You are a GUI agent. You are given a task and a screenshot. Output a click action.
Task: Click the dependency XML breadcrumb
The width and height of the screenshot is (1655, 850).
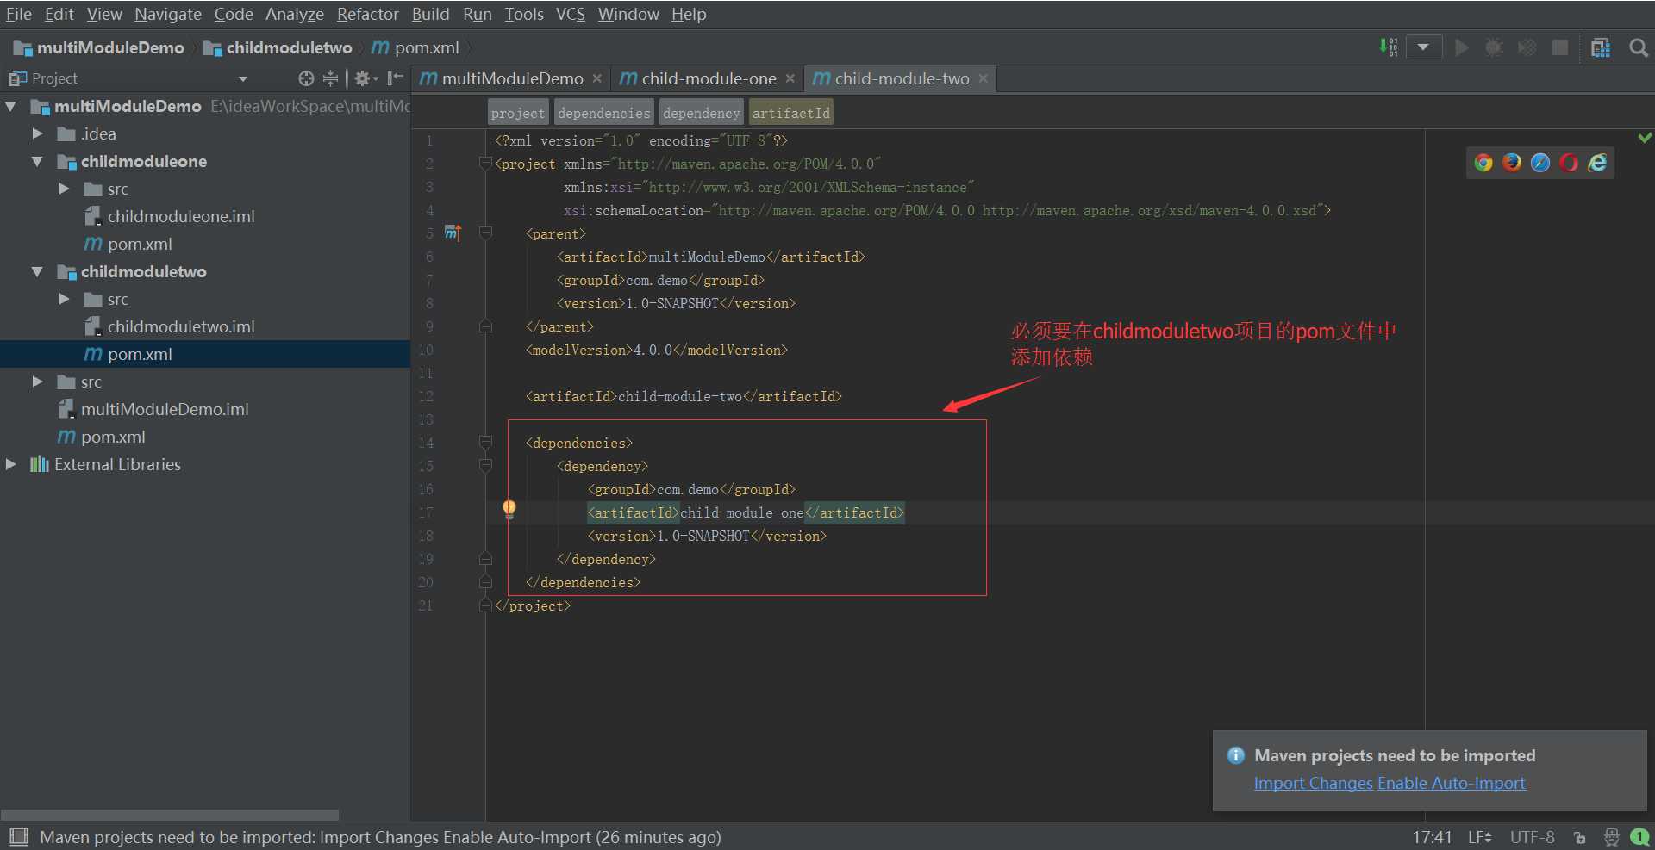click(x=701, y=113)
